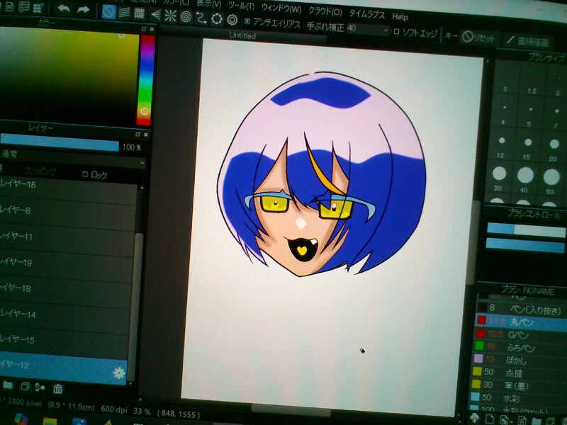Toggle the Soft Edge checkbox
This screenshot has height=425, width=567.
(x=396, y=31)
